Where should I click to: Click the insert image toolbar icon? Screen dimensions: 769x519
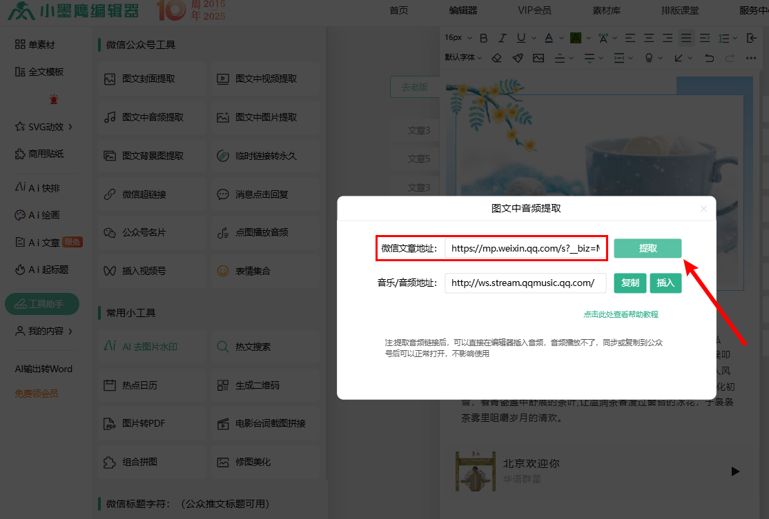(538, 58)
